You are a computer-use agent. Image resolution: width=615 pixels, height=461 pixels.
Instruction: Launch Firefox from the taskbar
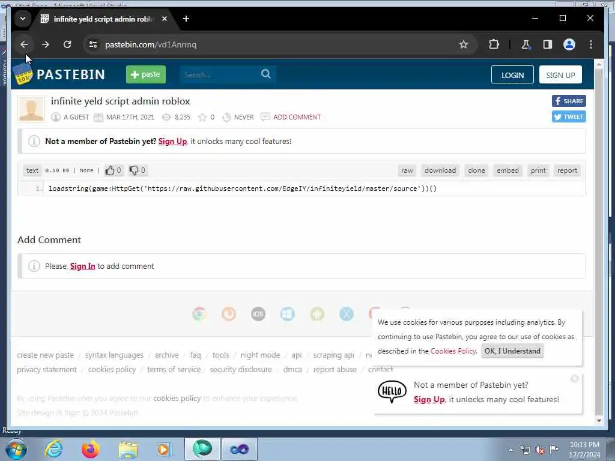pyautogui.click(x=91, y=449)
